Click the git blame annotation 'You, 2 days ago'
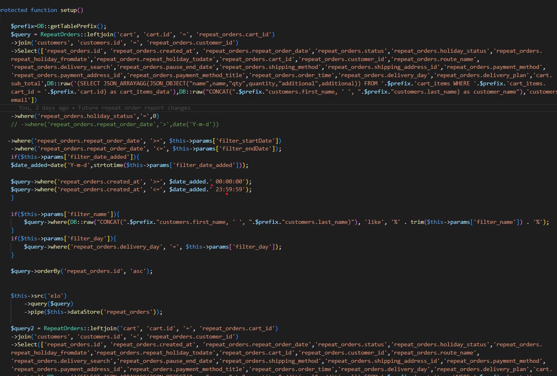 point(44,108)
